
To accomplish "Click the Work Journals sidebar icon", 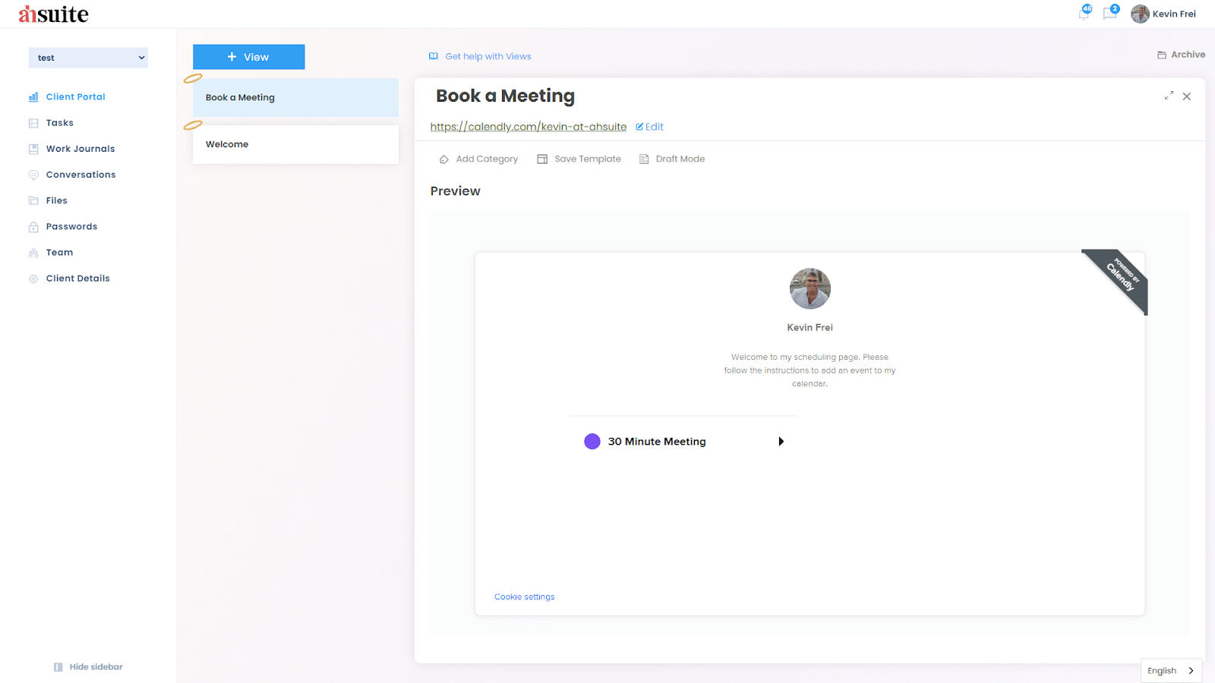I will pyautogui.click(x=33, y=149).
